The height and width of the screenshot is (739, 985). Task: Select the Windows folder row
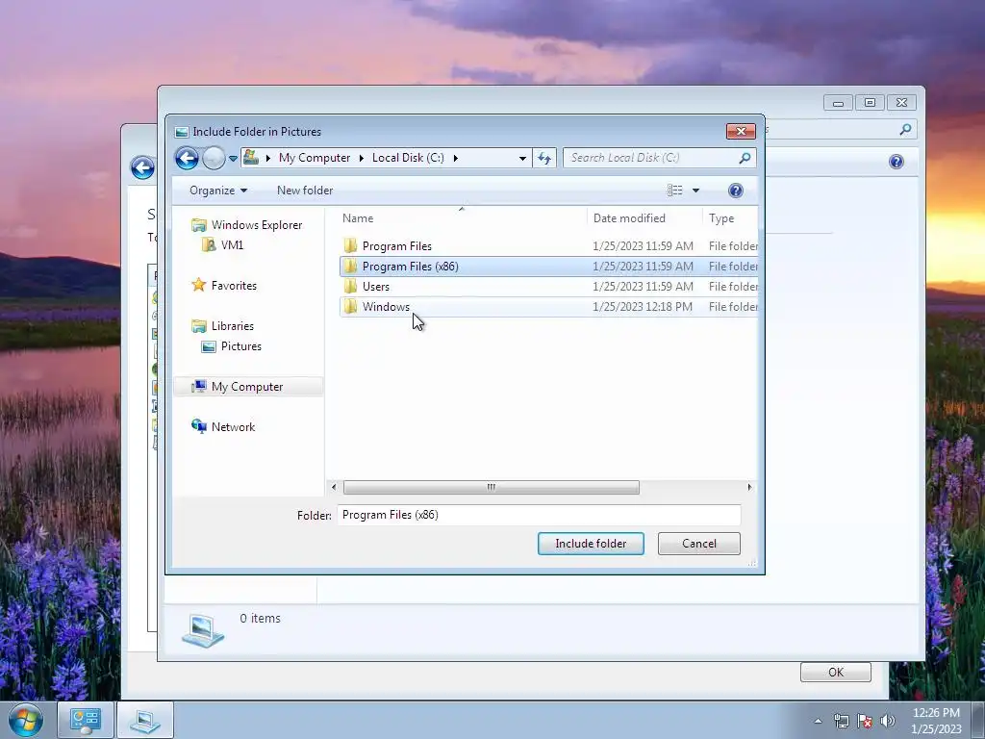tap(548, 307)
